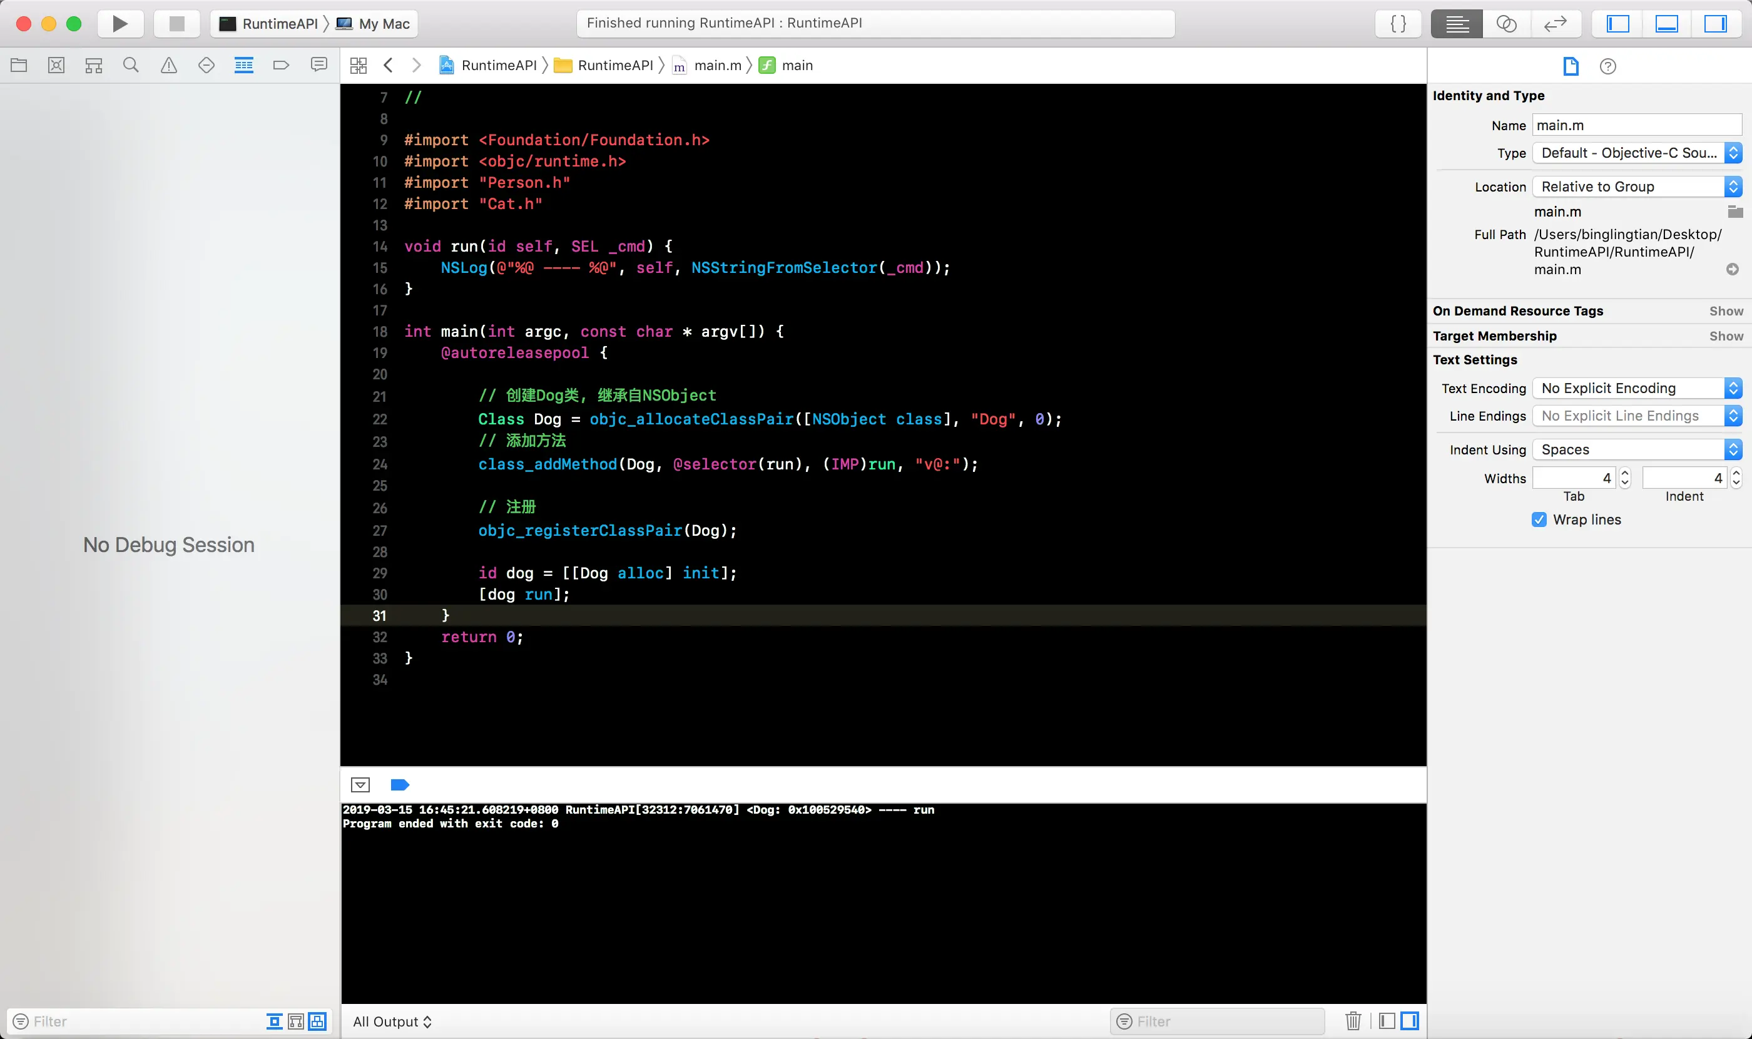Show On Demand Resource Tags
This screenshot has height=1039, width=1752.
click(x=1725, y=311)
